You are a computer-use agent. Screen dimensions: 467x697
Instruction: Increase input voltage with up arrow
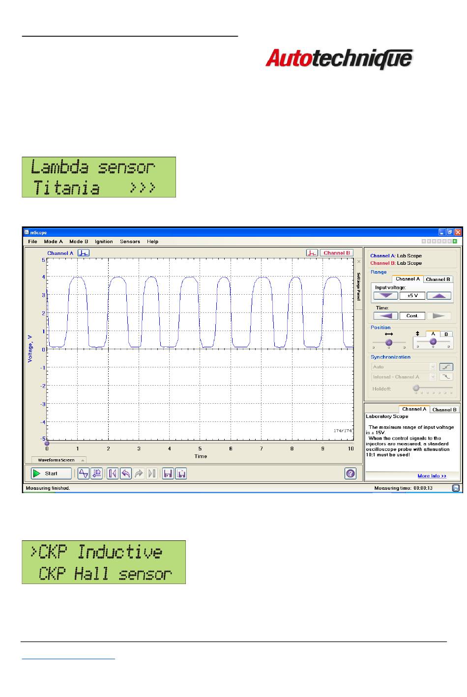click(439, 296)
